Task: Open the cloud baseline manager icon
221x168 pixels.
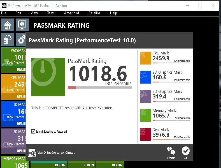Action: point(8,39)
